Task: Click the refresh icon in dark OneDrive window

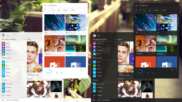Action: point(144,10)
